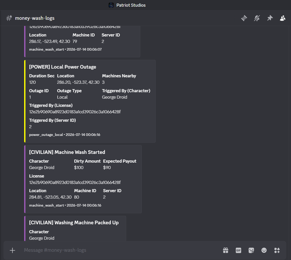Select the Local Power Outage embed title

pyautogui.click(x=63, y=67)
